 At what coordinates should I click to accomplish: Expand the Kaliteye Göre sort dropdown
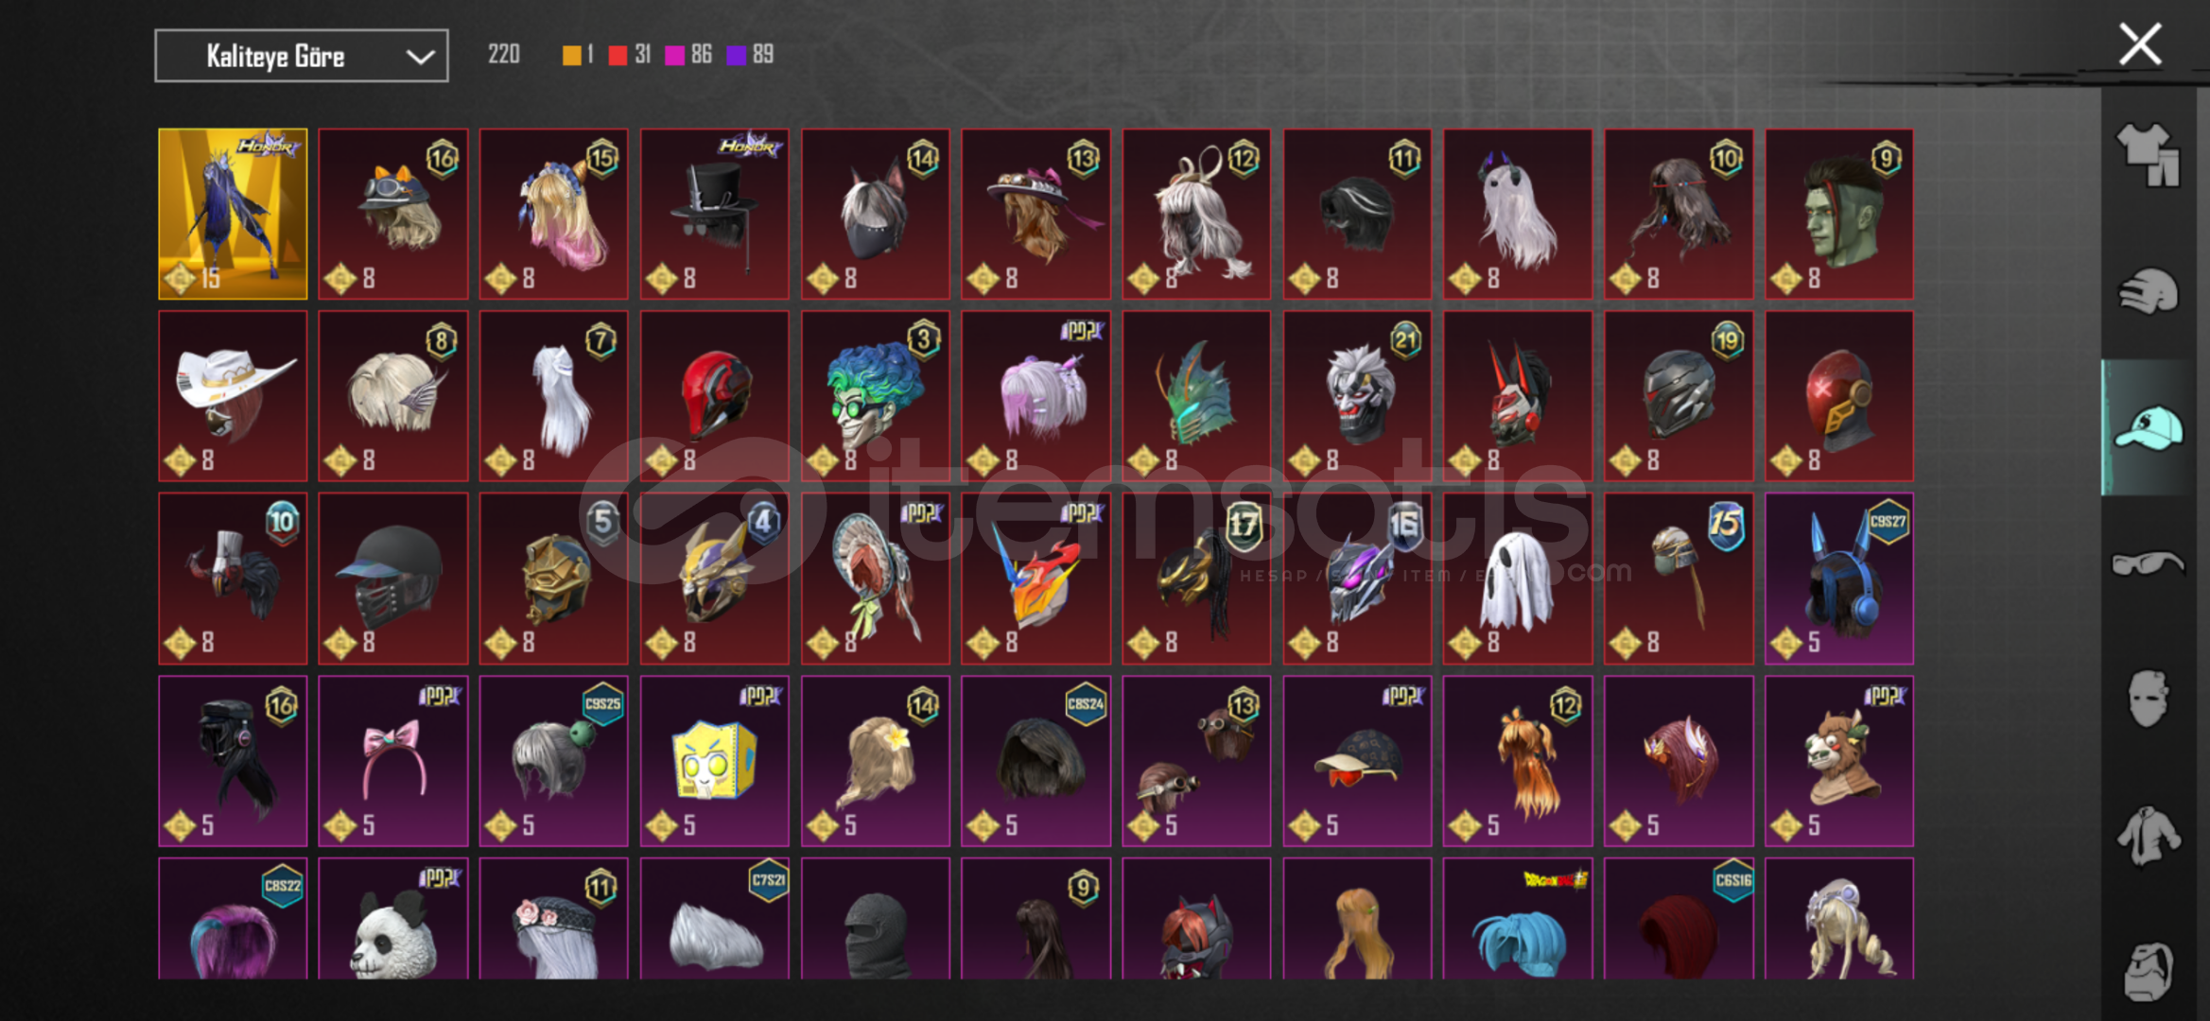click(302, 56)
